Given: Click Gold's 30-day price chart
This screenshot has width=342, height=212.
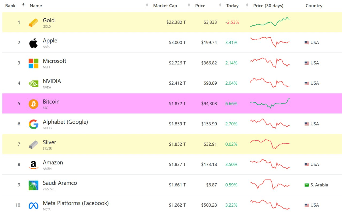Looking at the screenshot, I should click(270, 22).
